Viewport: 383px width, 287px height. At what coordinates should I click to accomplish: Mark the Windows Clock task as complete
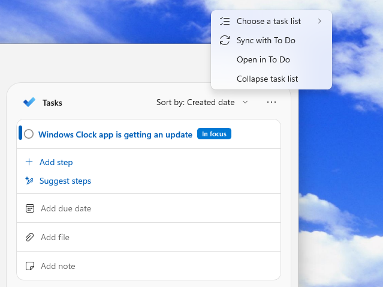[29, 134]
